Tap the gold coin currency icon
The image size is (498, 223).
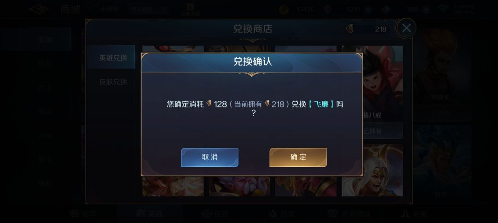pyautogui.click(x=284, y=10)
